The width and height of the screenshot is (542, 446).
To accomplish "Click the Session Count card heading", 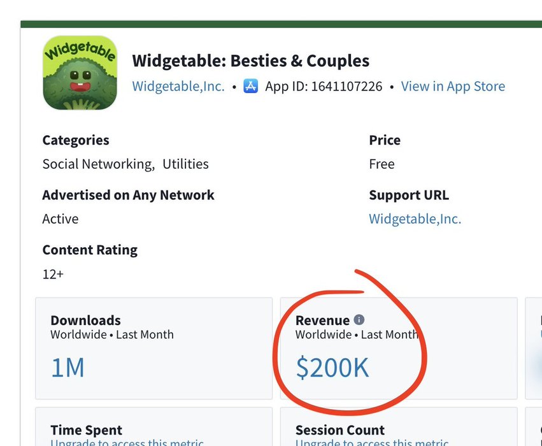I will pos(340,431).
